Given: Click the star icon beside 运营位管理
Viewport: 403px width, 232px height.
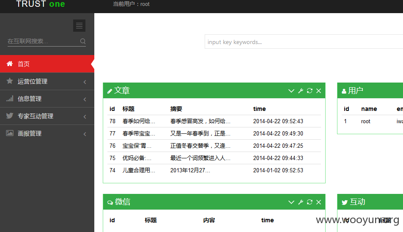Looking at the screenshot, I should [x=9, y=81].
